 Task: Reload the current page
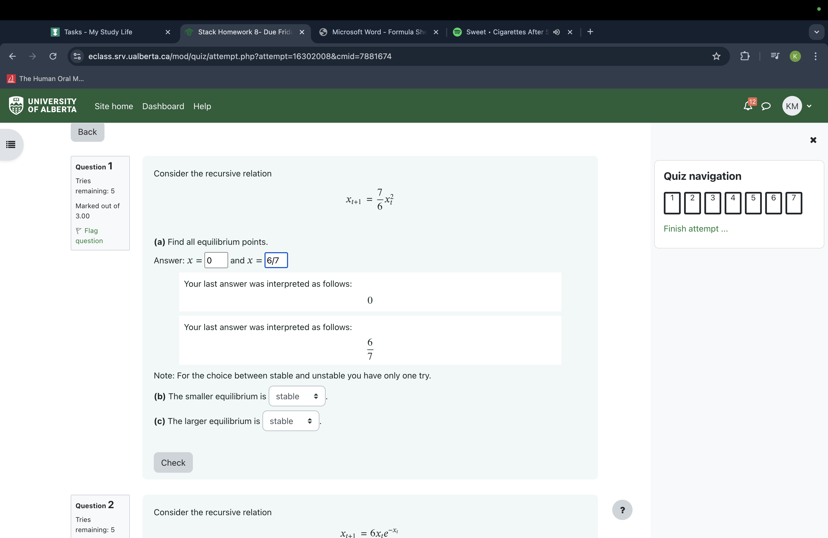(53, 56)
